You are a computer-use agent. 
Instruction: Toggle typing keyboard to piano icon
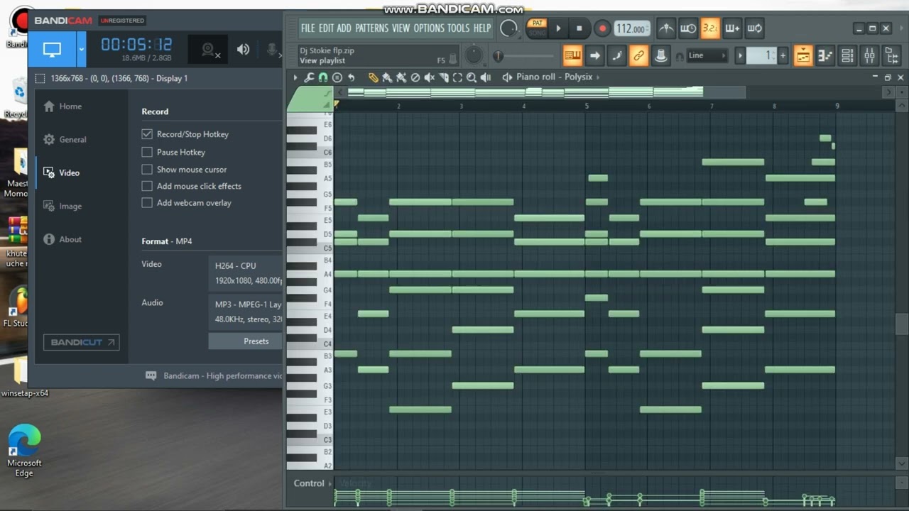[572, 55]
